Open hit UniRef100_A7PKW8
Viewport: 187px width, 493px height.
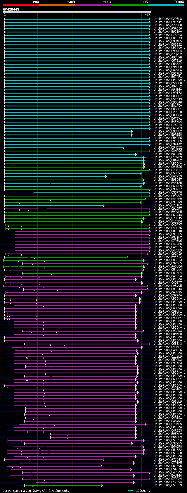pos(168,25)
